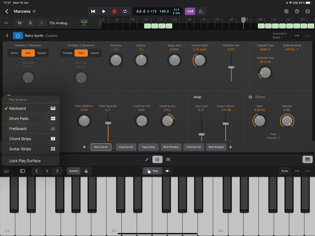The image size is (315, 236).
Task: Select the pencil edit icon
Action: pyautogui.click(x=147, y=159)
